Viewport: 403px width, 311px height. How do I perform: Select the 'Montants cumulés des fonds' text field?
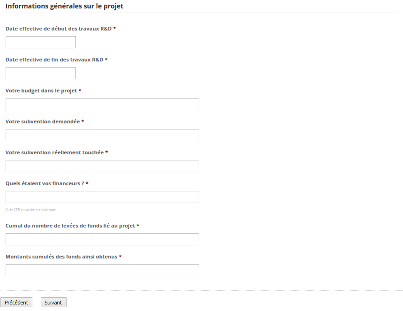tap(102, 270)
